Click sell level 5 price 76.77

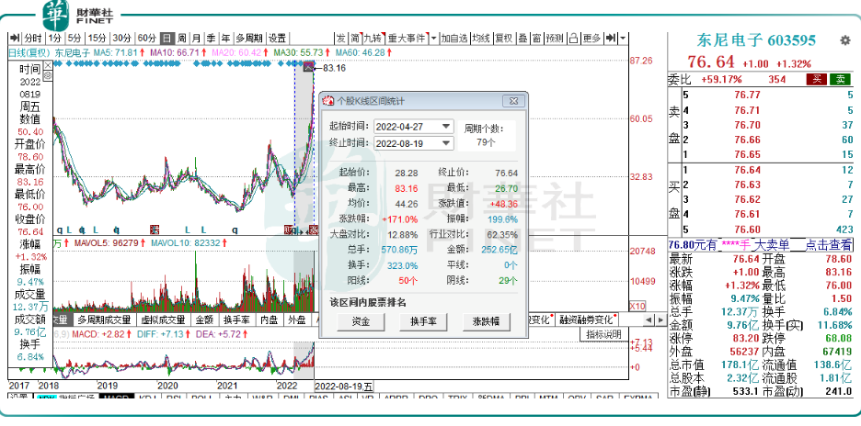746,95
